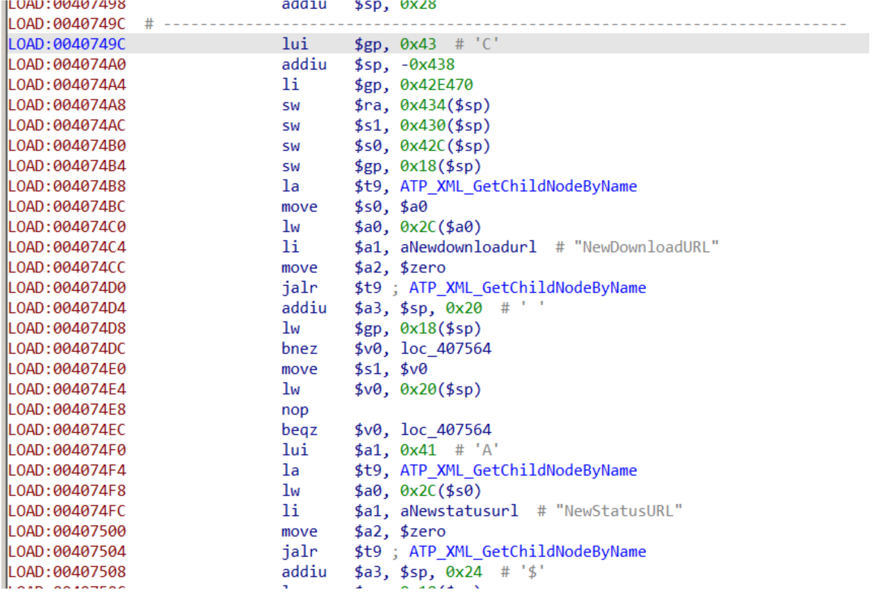Image resolution: width=878 pixels, height=594 pixels.
Task: Click address LOAD:00407504
Action: (x=67, y=551)
